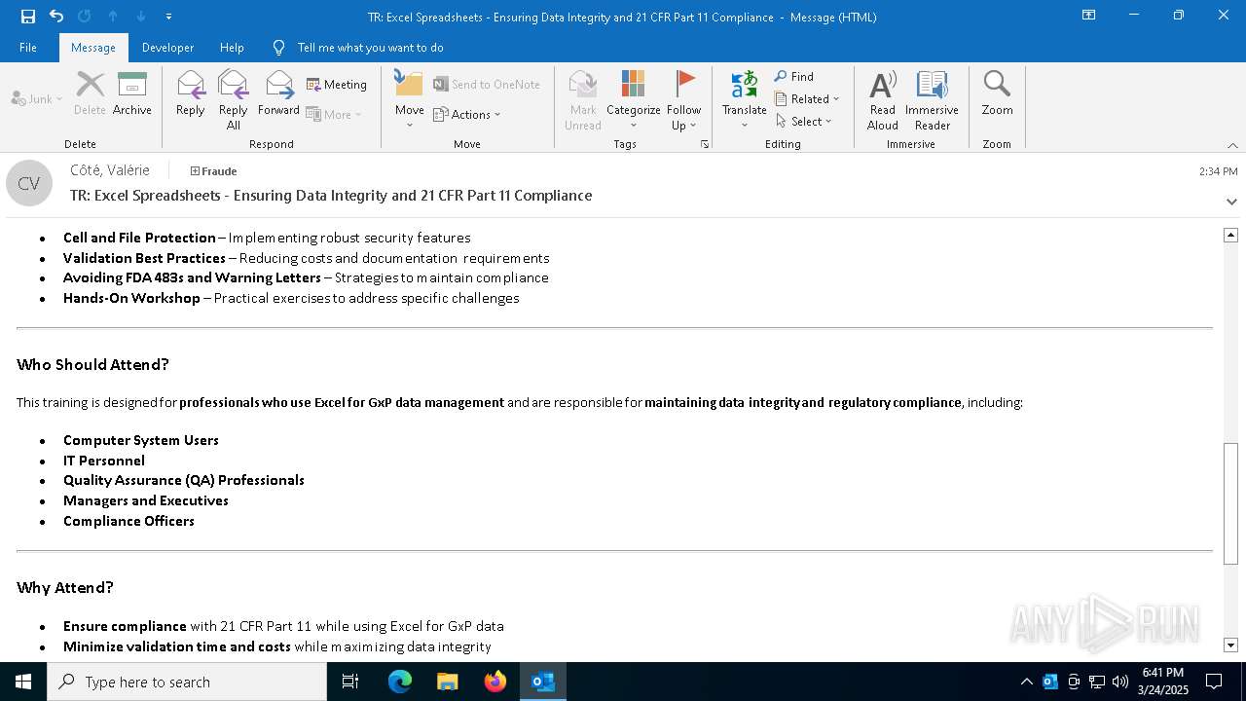Send the message to OneNote
The image size is (1246, 701).
pyautogui.click(x=487, y=85)
